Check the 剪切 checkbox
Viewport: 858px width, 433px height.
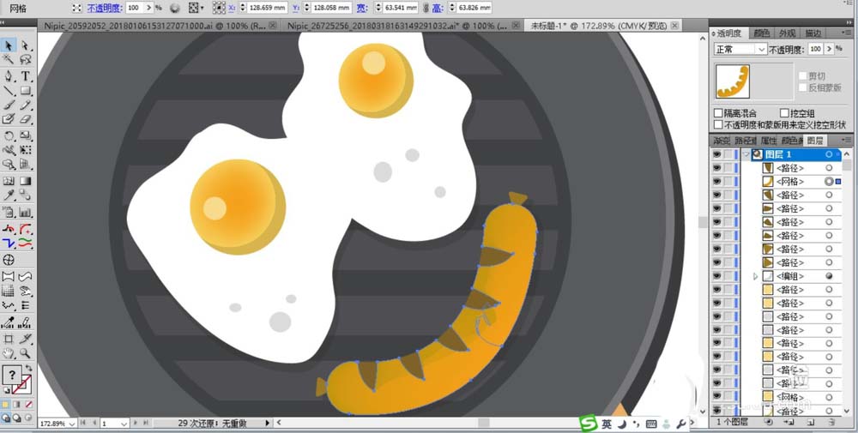(x=803, y=76)
